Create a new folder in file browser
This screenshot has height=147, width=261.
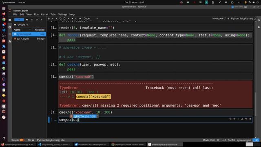(x=27, y=20)
